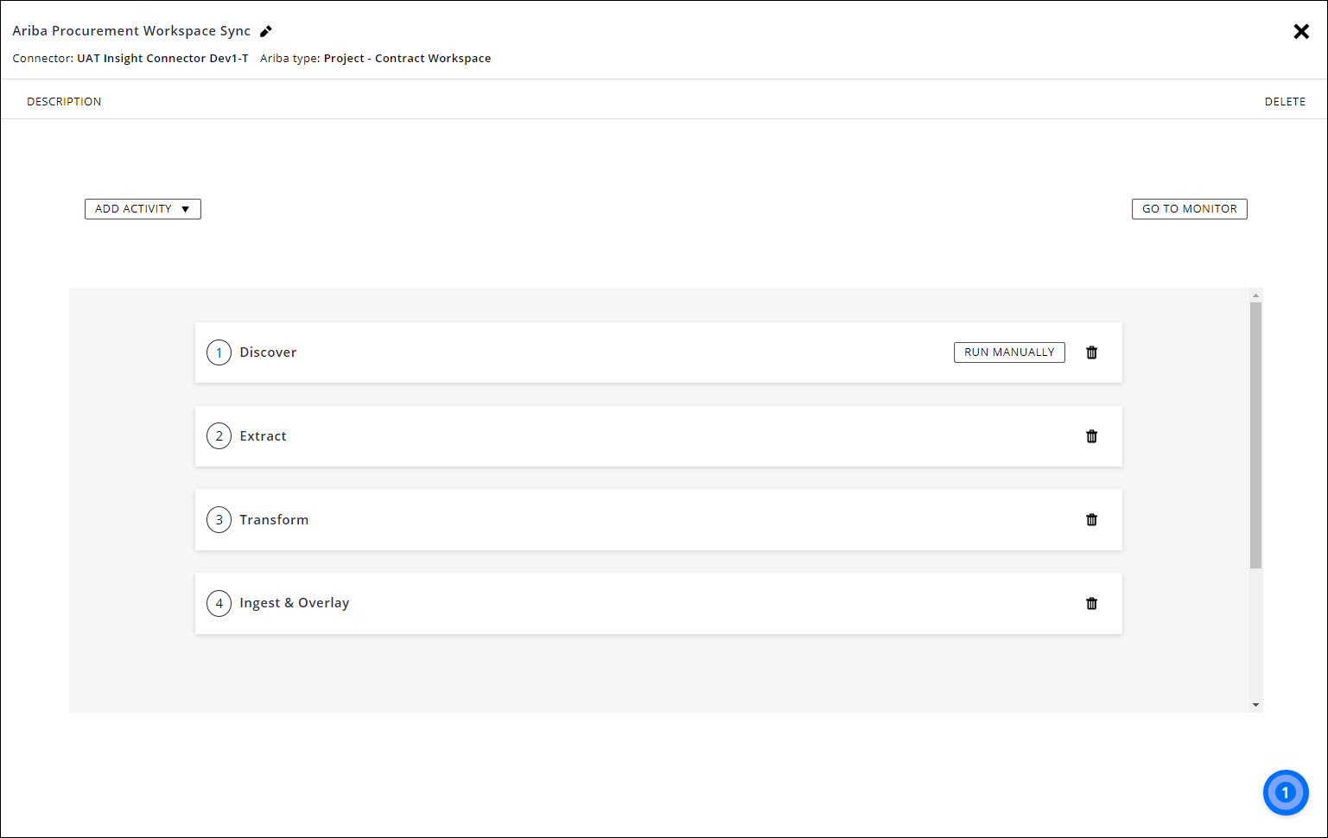Click the DELETE menu option
This screenshot has width=1328, height=838.
coord(1285,101)
